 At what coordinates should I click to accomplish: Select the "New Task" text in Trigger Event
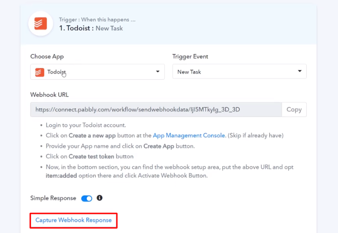point(189,72)
